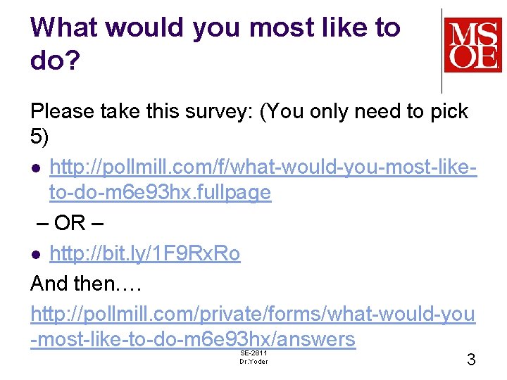Click the word 'do?' in the title
507x380 pixels.
(55, 59)
